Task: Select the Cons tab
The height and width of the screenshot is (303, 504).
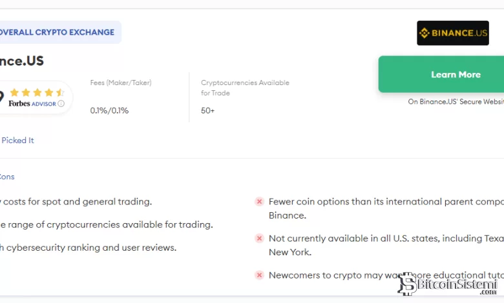Action: point(7,177)
